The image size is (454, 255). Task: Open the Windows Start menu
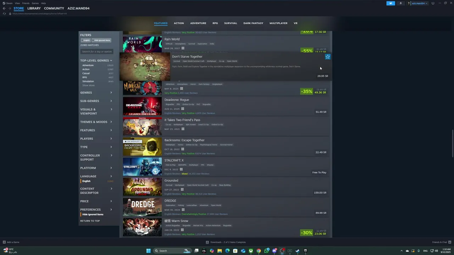coord(148,251)
